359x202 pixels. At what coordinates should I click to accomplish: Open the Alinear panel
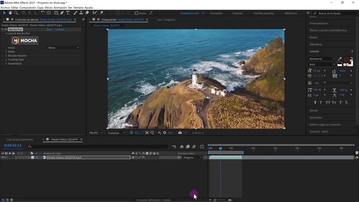click(x=314, y=38)
